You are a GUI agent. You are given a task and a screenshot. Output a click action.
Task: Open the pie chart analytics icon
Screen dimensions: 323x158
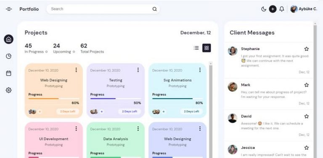coord(9,56)
